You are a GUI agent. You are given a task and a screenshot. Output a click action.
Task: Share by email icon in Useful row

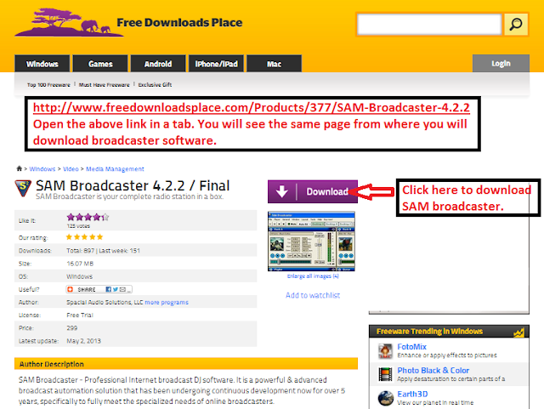pos(122,289)
